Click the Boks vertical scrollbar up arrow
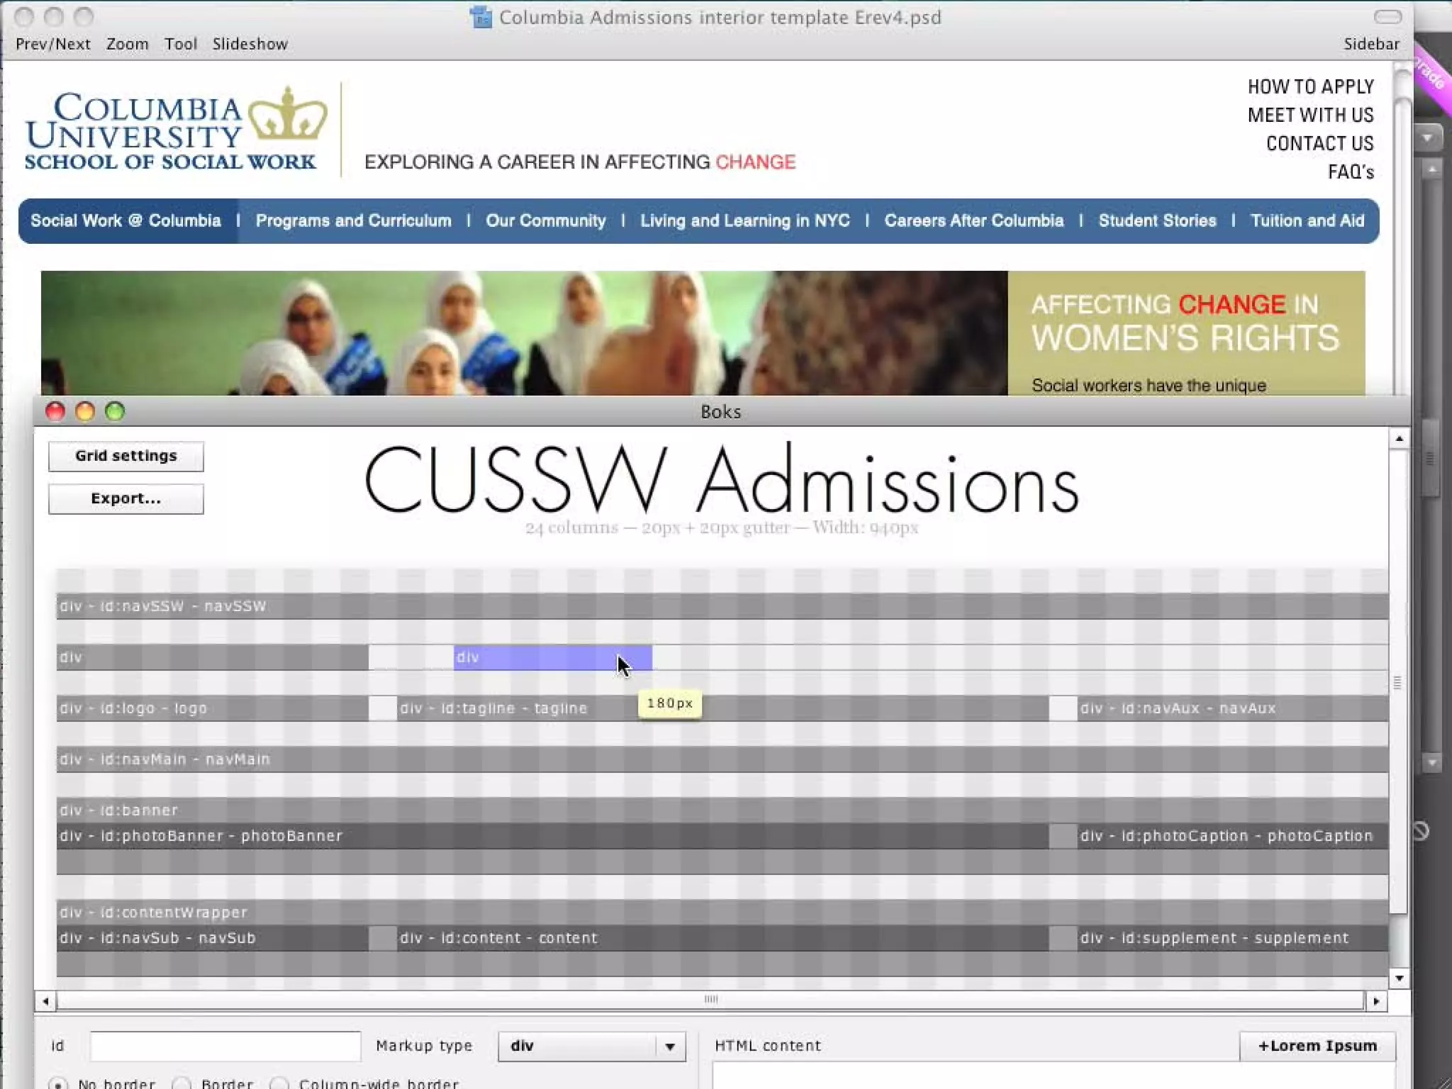This screenshot has width=1452, height=1089. (x=1399, y=439)
